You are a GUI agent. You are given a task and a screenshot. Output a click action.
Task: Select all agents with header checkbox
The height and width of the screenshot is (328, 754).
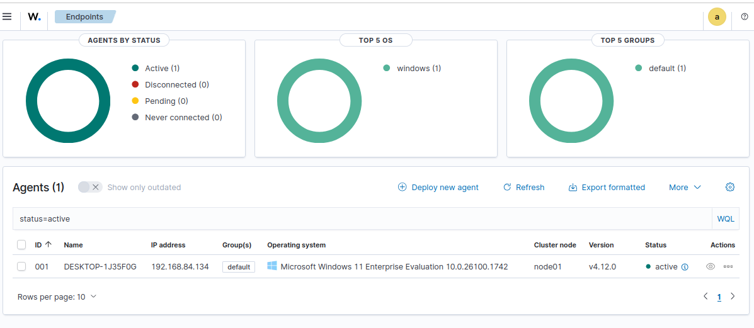pos(21,245)
